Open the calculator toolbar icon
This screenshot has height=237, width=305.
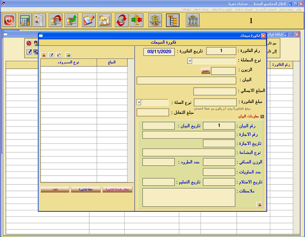point(25,20)
